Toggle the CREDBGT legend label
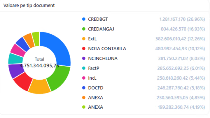The image size is (210, 118). click(98, 19)
